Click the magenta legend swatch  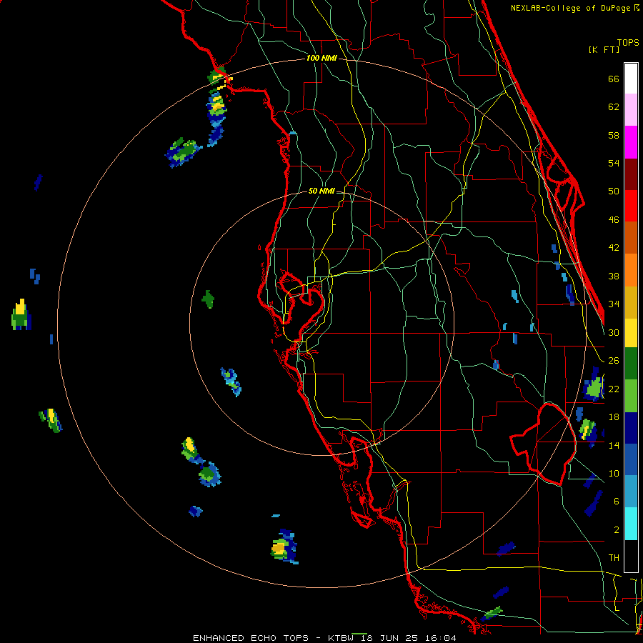(x=631, y=142)
